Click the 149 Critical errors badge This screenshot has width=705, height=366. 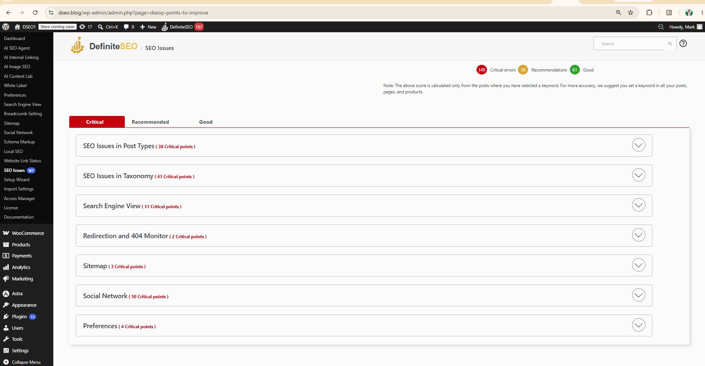[481, 70]
